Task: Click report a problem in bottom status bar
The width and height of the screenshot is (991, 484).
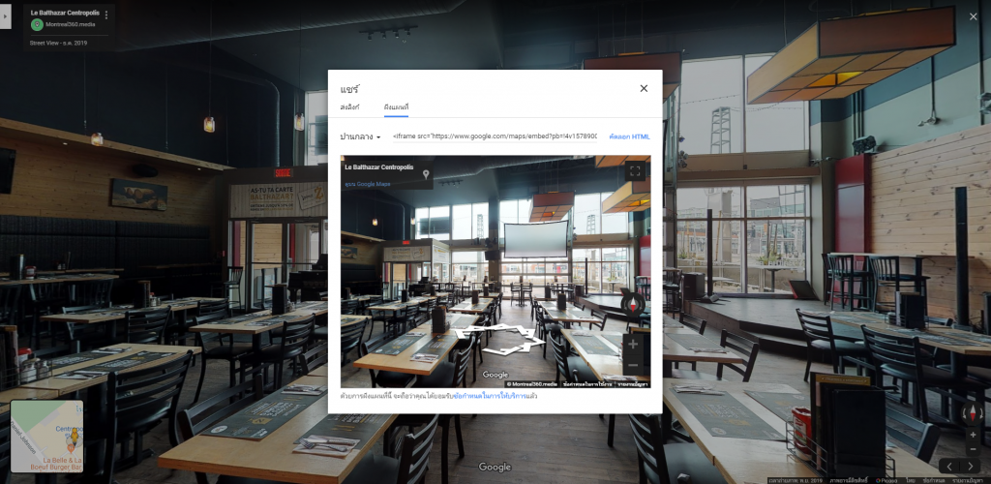Action: click(x=968, y=480)
